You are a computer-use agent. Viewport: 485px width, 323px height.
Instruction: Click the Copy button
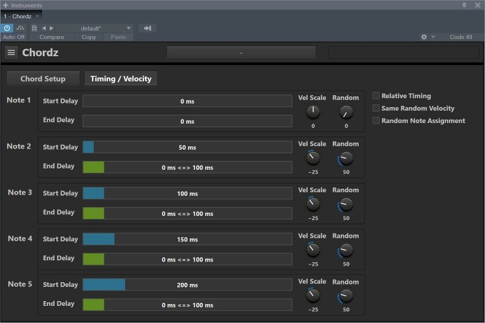tap(89, 37)
